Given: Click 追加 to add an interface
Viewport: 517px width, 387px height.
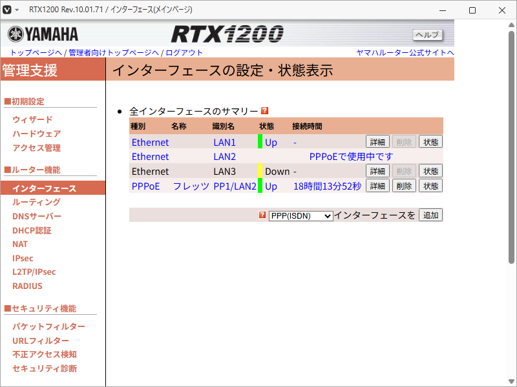Looking at the screenshot, I should pyautogui.click(x=430, y=215).
